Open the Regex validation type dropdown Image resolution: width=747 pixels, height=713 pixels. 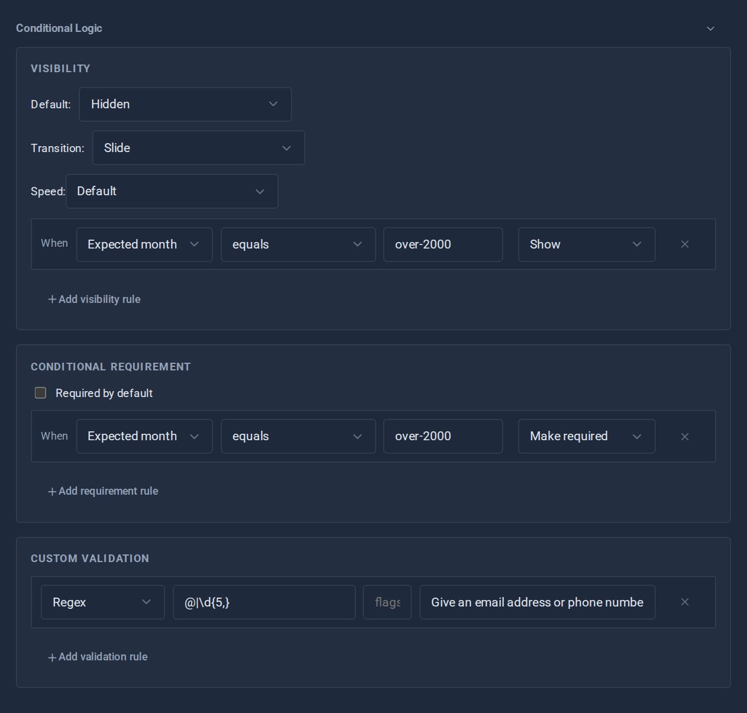coord(103,602)
